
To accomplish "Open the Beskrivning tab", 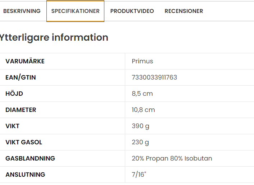I will [22, 11].
